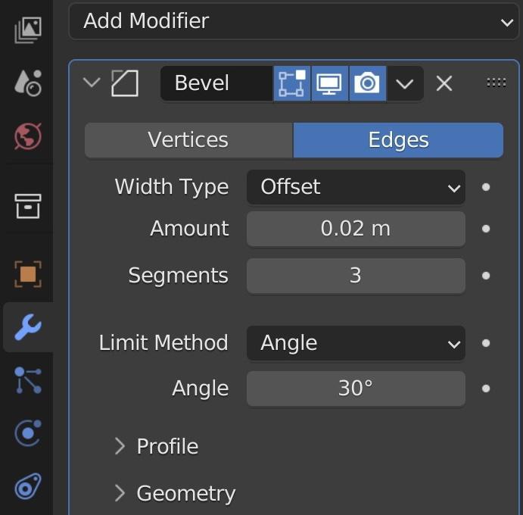This screenshot has height=515, width=523.
Task: Select the Edges bevel mode
Action: pos(398,140)
